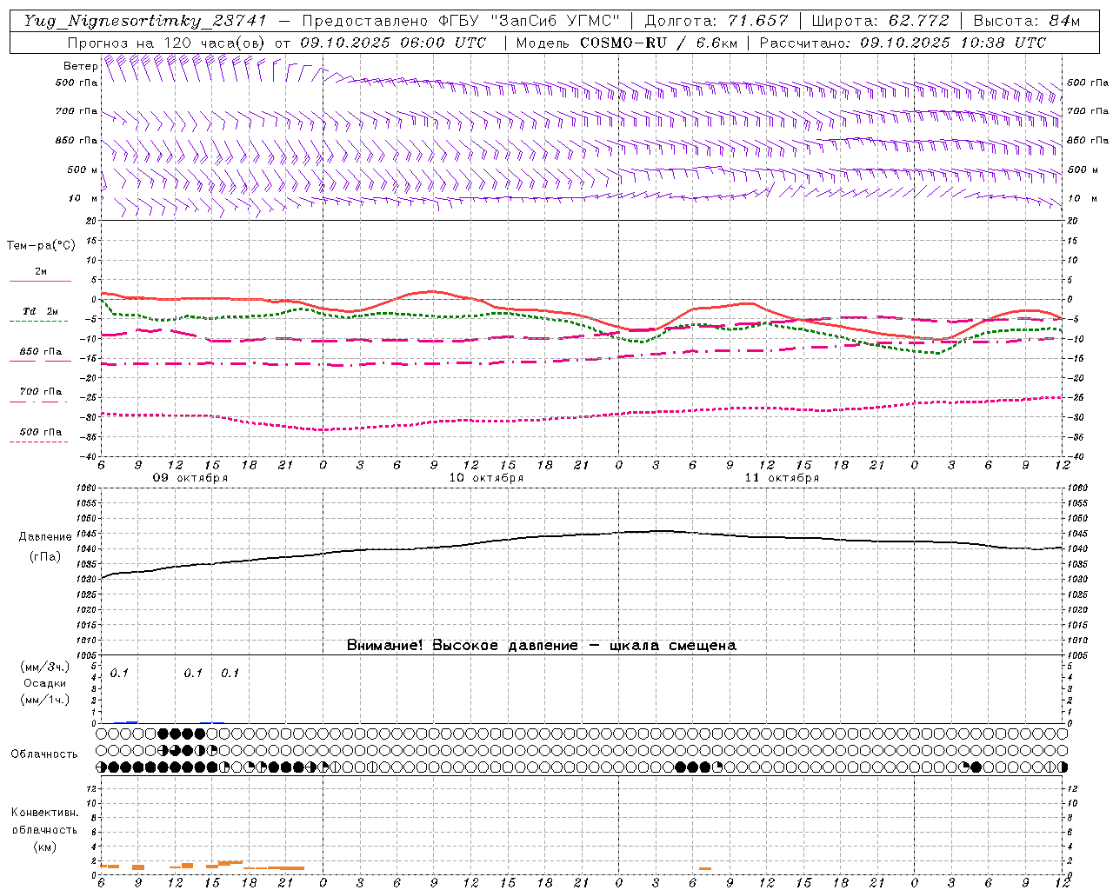Click the (мм/1ч.) precipitation unit label
This screenshot has height=890, width=1113.
pos(45,700)
